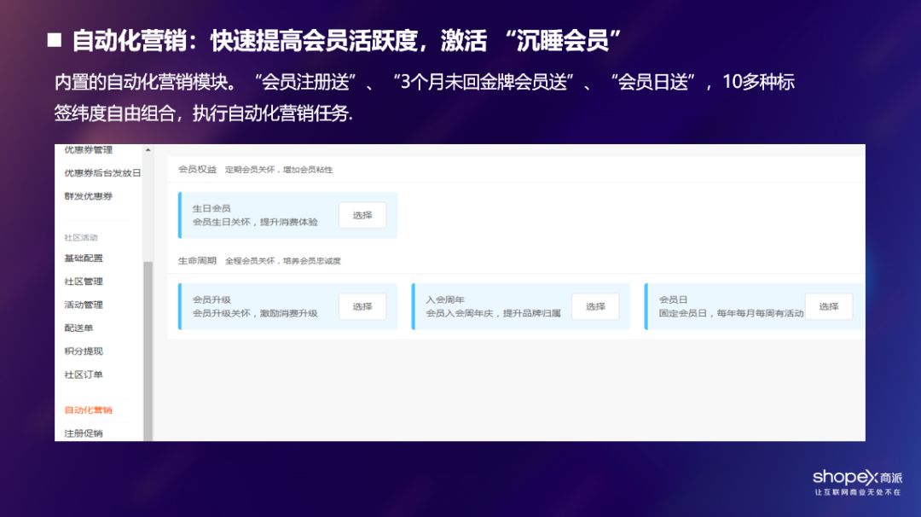
Task: Open 注册促销 sidebar item
Action: tap(84, 433)
